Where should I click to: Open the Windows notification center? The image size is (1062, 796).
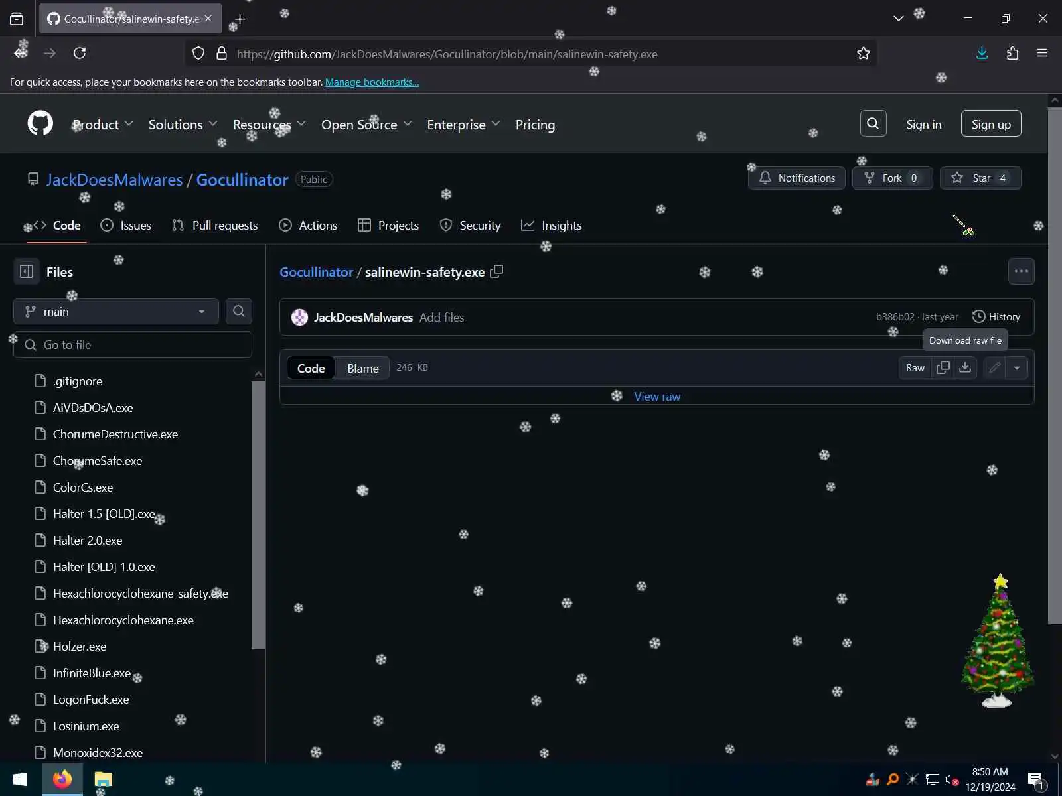click(x=1036, y=780)
